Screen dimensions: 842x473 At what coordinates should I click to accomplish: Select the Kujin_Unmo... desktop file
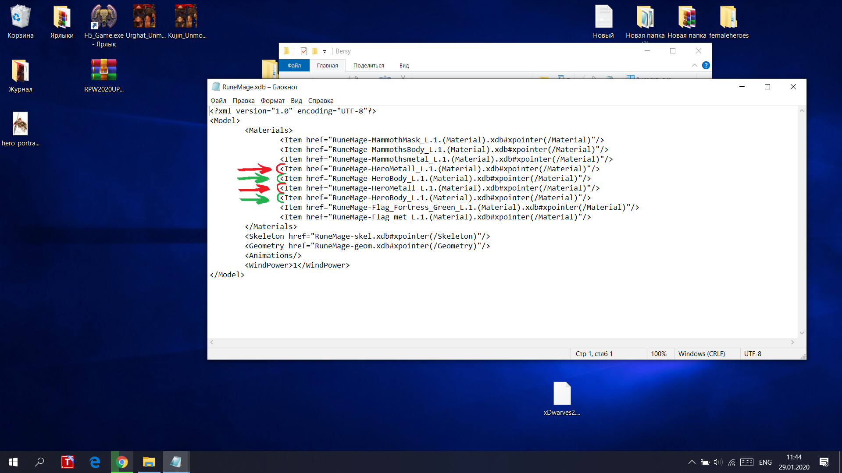pos(187,22)
